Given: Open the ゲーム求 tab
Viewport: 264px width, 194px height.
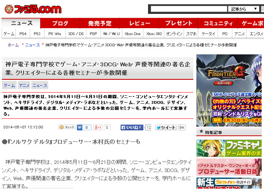Looking at the screenshot, I should pos(251,23).
